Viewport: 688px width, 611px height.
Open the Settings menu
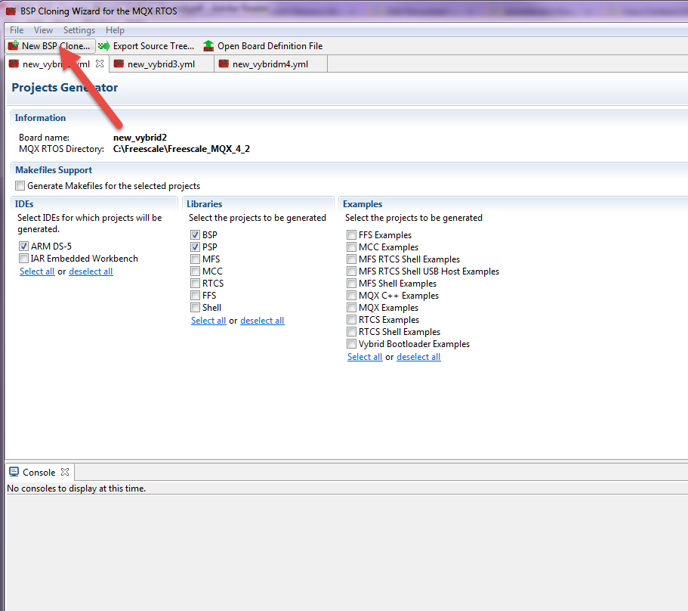pos(79,29)
